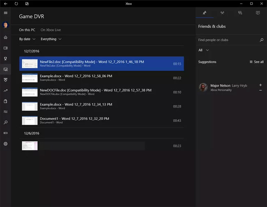The height and width of the screenshot is (207, 267).
Task: Switch to Parties tab icon
Action: click(x=222, y=13)
